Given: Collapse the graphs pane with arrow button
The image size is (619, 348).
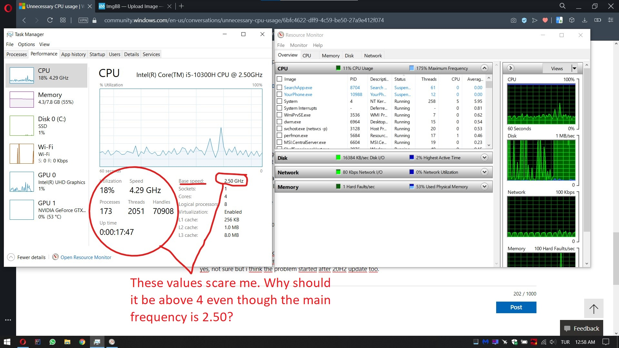Looking at the screenshot, I should coord(510,68).
